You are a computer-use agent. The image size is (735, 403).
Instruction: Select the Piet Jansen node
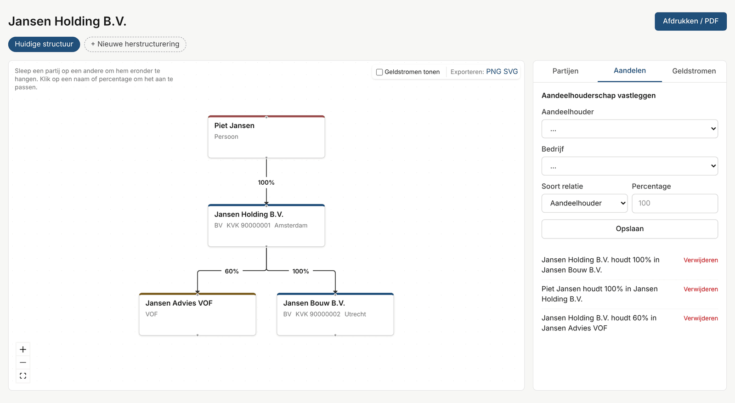[x=266, y=137]
